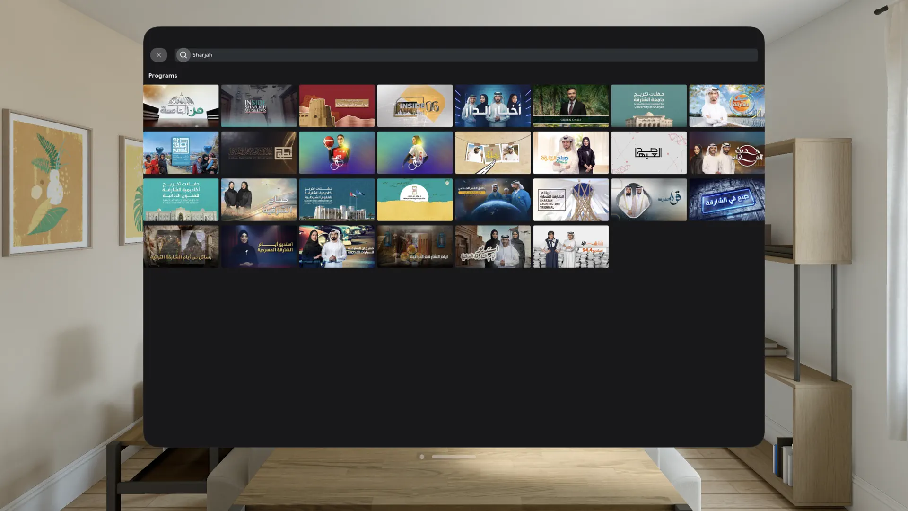Open the satellite launch Earth thumbnail
The width and height of the screenshot is (908, 511).
[x=493, y=199]
